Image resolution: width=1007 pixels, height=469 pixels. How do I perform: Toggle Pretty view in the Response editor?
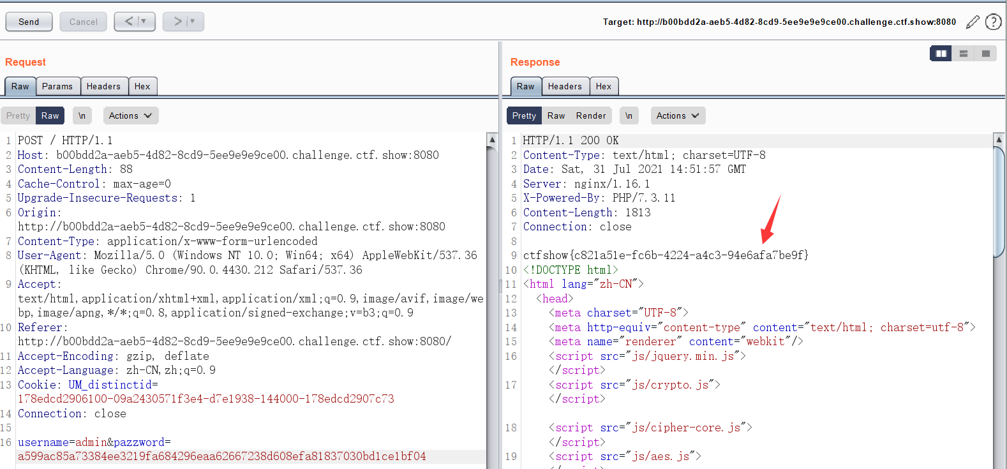[524, 115]
